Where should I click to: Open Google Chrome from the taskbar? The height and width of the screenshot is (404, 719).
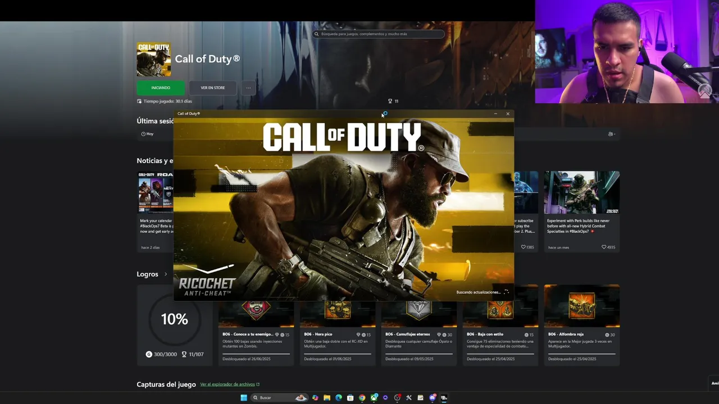pyautogui.click(x=362, y=398)
